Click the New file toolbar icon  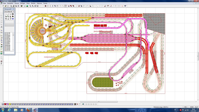(3, 6)
